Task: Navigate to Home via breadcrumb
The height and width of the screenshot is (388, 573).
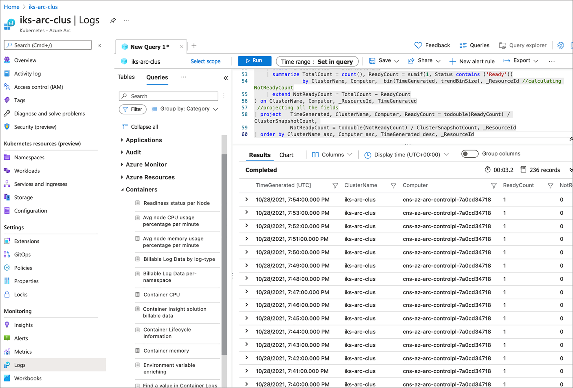Action: pyautogui.click(x=11, y=7)
